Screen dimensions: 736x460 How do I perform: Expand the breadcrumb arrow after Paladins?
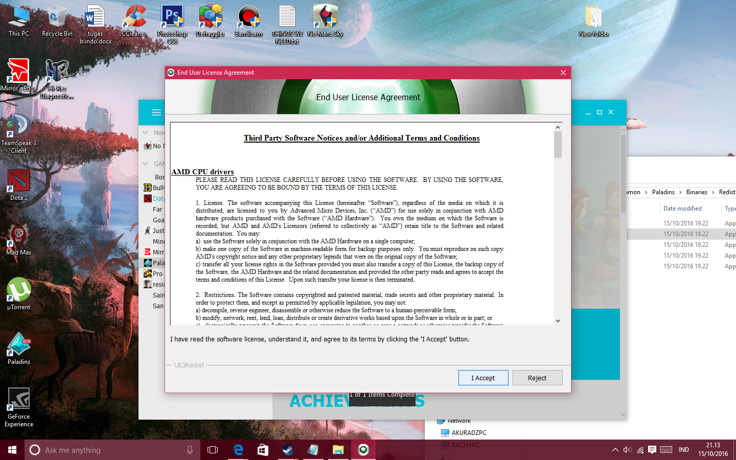coord(680,192)
